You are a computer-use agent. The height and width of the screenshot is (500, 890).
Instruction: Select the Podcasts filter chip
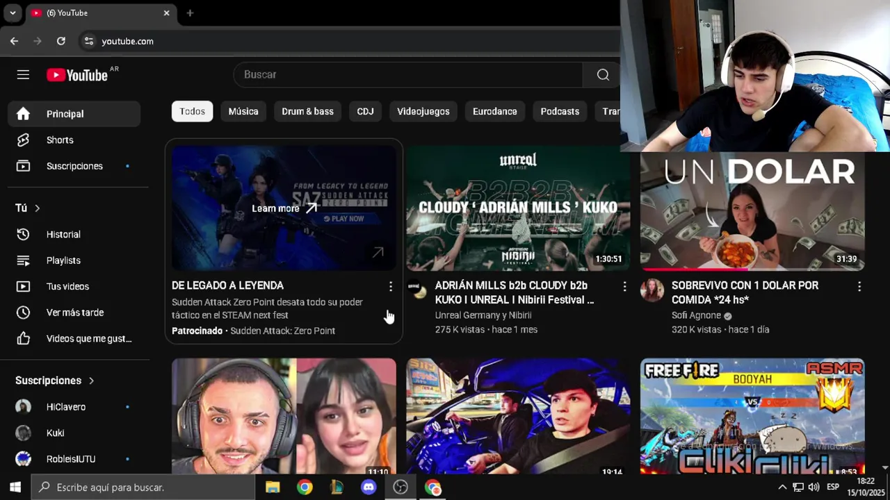pos(560,111)
